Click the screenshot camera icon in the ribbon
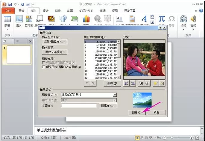 click(x=40, y=19)
